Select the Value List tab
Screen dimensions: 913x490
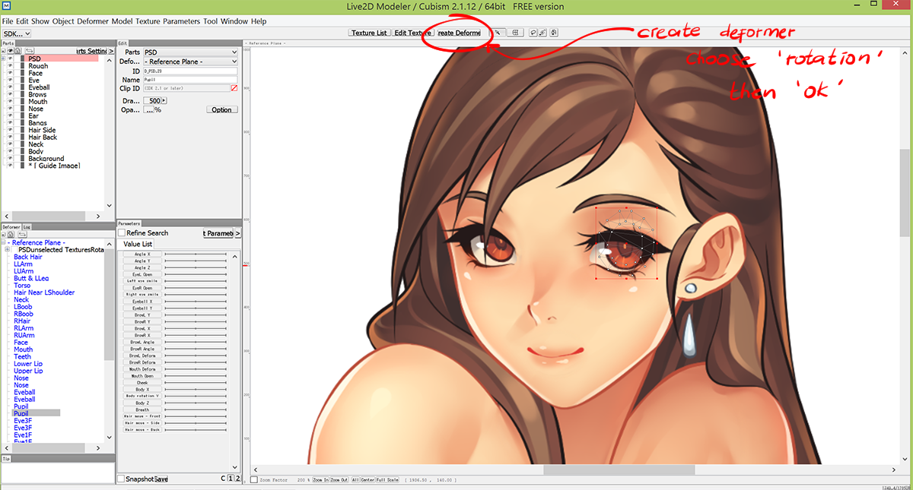[138, 244]
